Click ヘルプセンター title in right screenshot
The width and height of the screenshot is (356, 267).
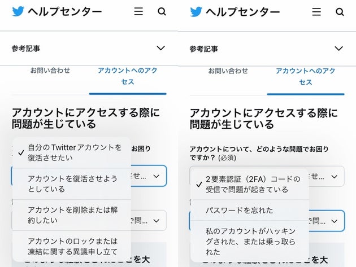243,12
